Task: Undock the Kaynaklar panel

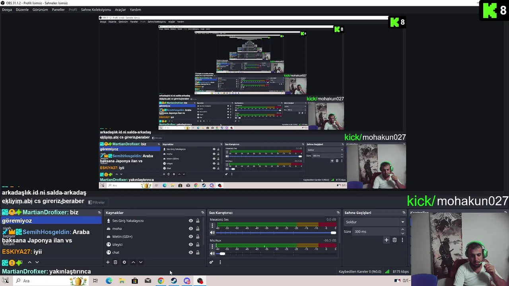Action: click(202, 213)
